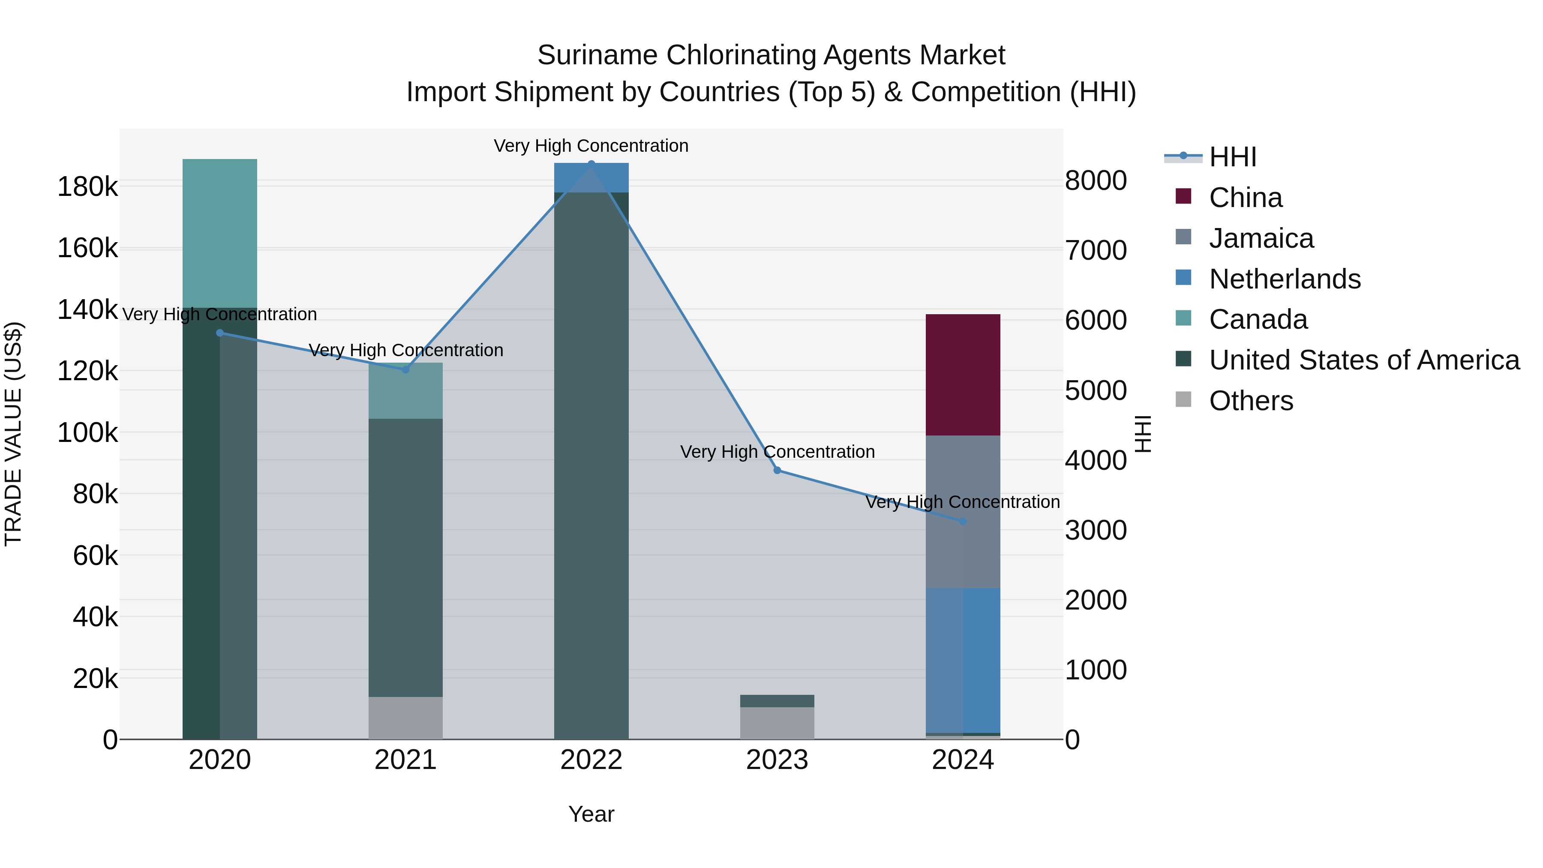Click the Netherlands blue legend swatch
This screenshot has height=868, width=1543.
coord(1183,277)
